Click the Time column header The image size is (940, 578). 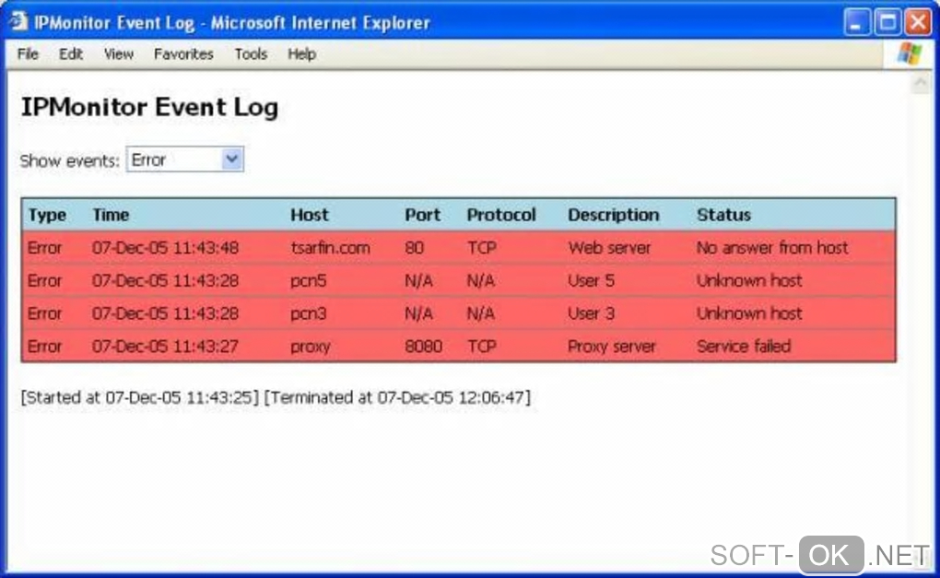[111, 215]
